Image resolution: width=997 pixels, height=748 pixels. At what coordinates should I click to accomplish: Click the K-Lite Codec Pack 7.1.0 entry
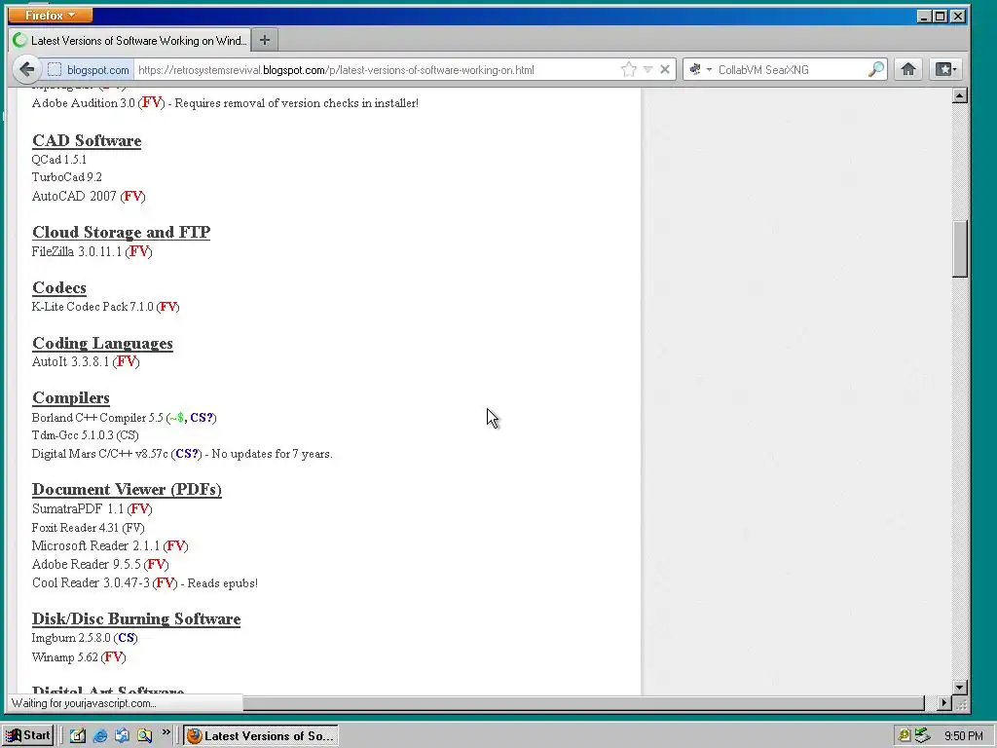tap(105, 307)
